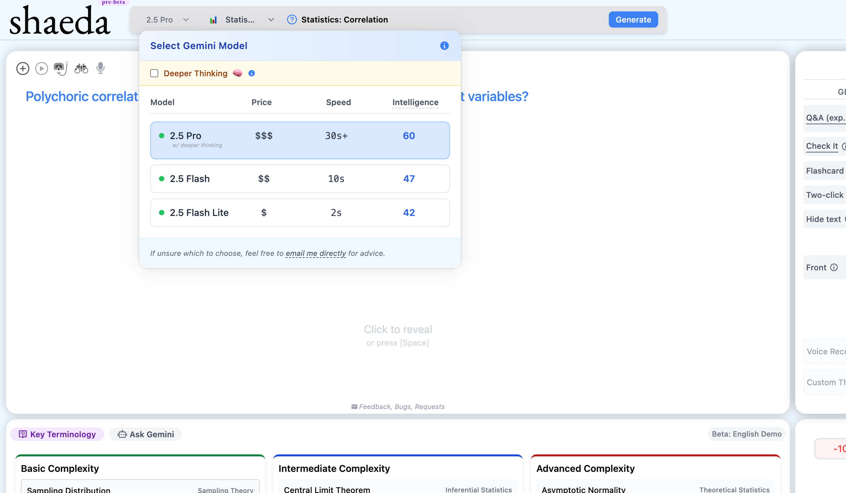Open the 2.5 Pro model dropdown
Viewport: 846px width, 493px height.
click(x=167, y=20)
